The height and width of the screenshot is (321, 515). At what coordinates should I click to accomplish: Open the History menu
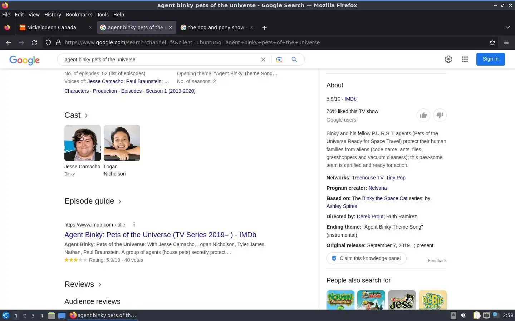[x=53, y=15]
